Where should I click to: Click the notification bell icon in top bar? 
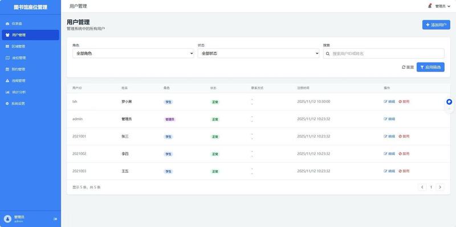click(430, 6)
